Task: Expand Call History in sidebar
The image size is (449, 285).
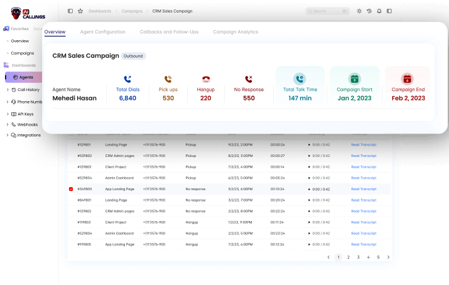Action: point(8,90)
